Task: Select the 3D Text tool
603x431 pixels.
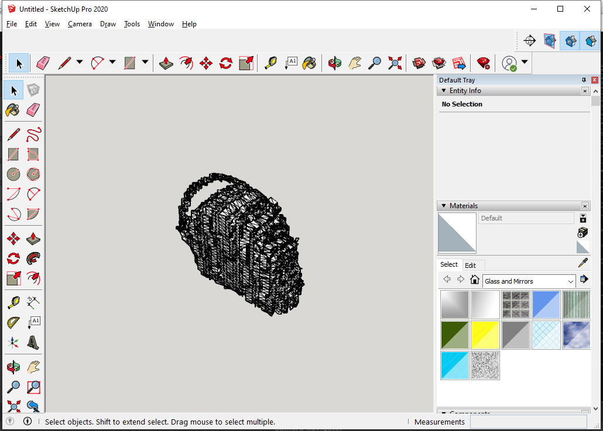Action: (33, 342)
